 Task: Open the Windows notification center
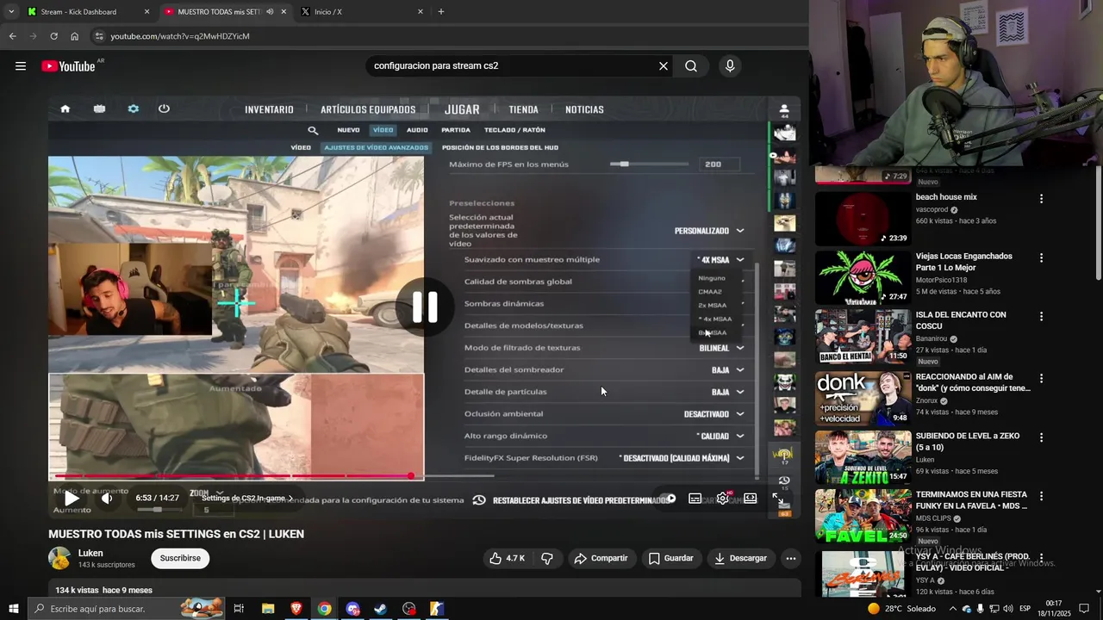point(1084,609)
